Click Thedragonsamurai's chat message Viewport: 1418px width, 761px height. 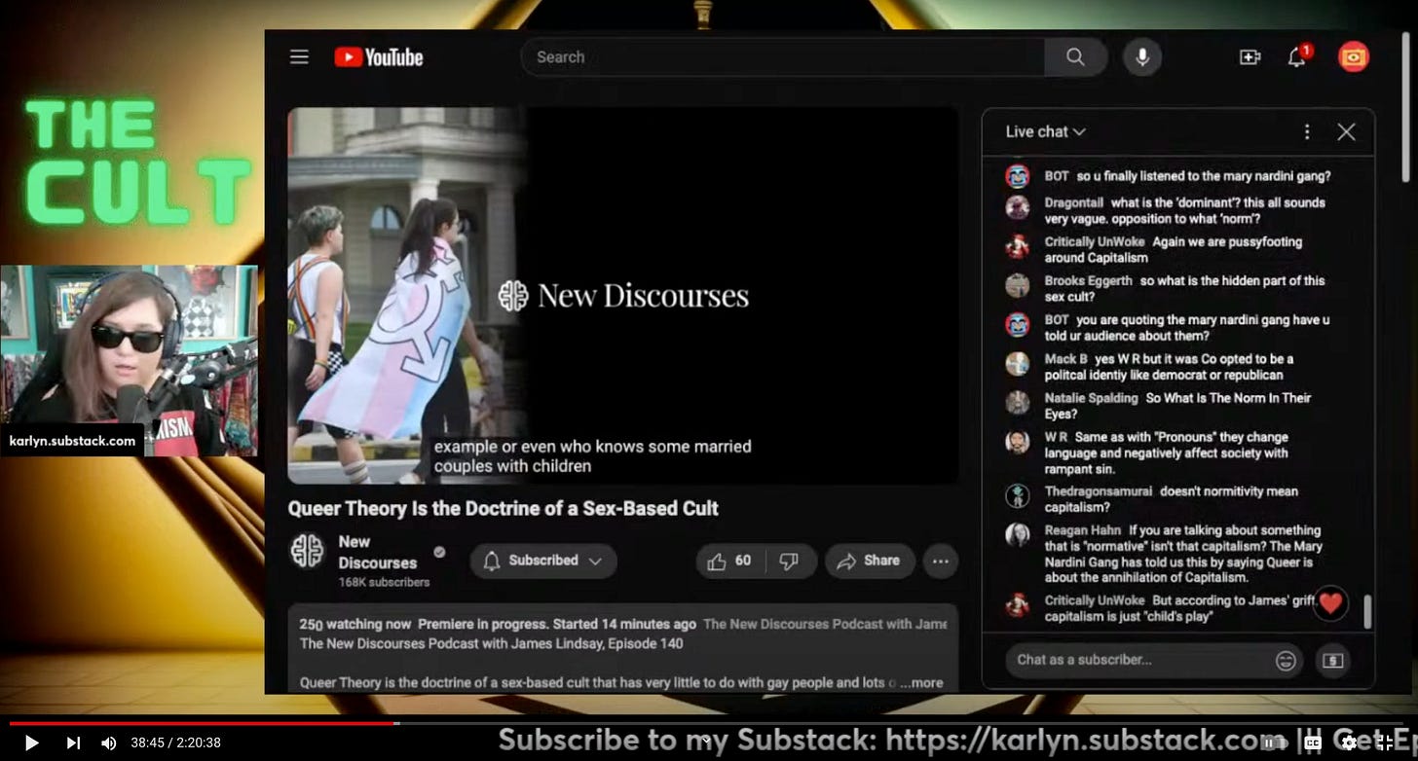click(1172, 499)
